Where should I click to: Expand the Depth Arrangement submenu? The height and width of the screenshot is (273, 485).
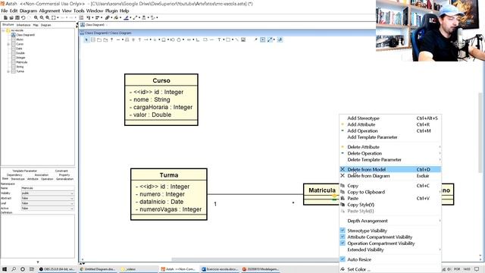[390, 221]
